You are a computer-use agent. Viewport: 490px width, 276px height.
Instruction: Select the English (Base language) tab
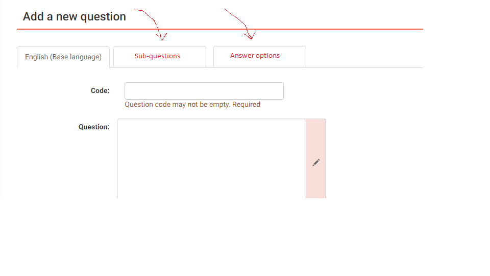click(x=63, y=57)
